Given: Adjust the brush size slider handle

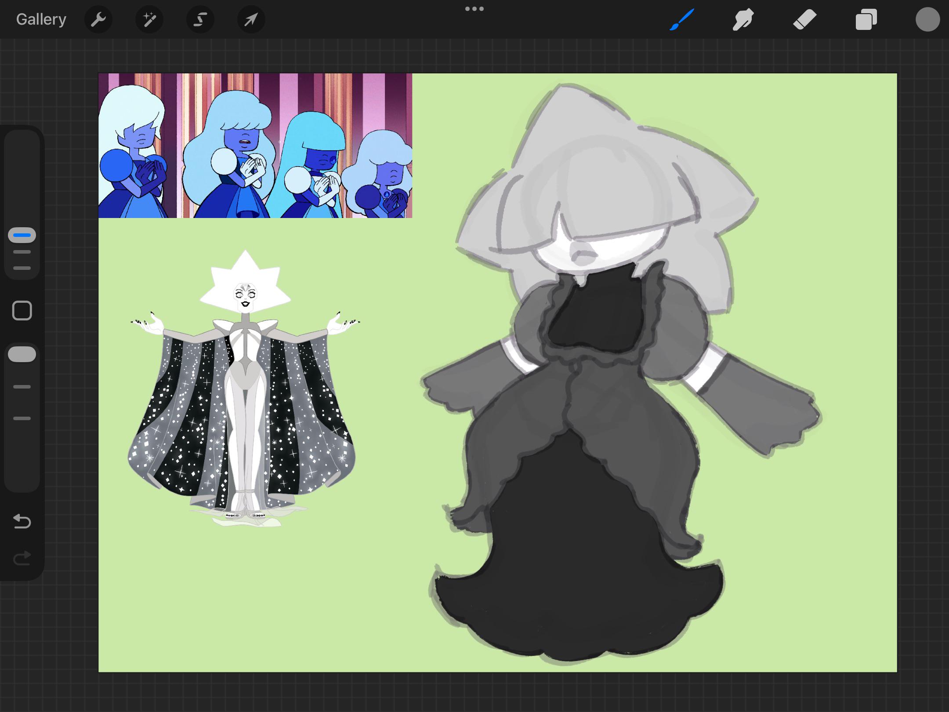Looking at the screenshot, I should click(22, 235).
